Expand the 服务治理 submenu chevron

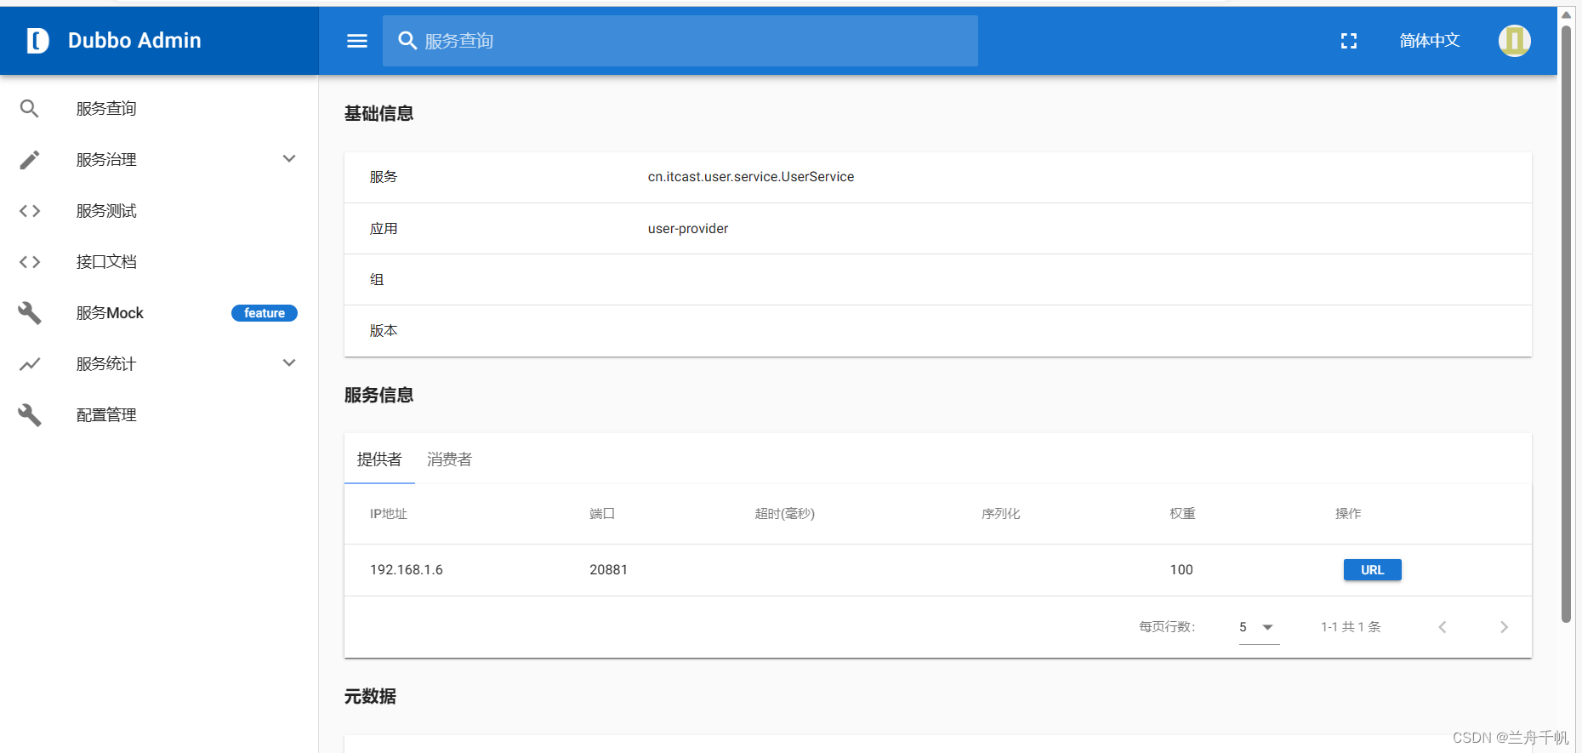(x=289, y=159)
